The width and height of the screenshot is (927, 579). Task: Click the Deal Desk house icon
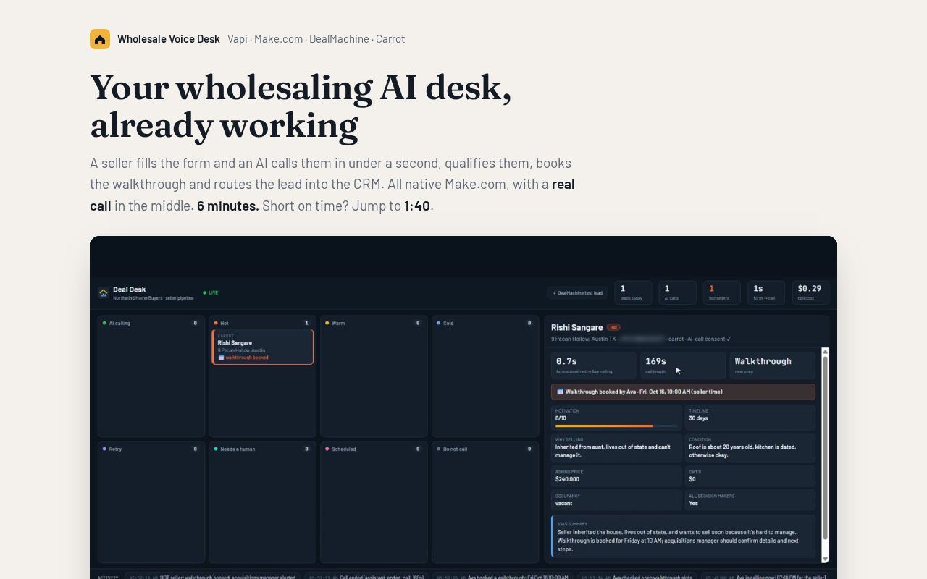click(x=104, y=293)
